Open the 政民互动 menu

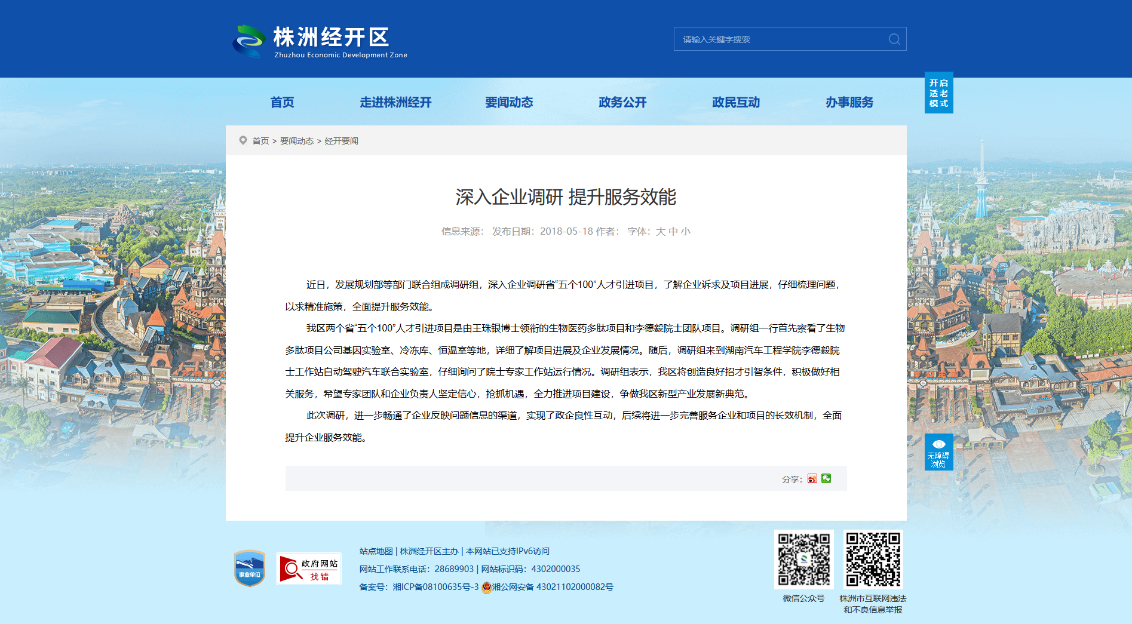(736, 102)
